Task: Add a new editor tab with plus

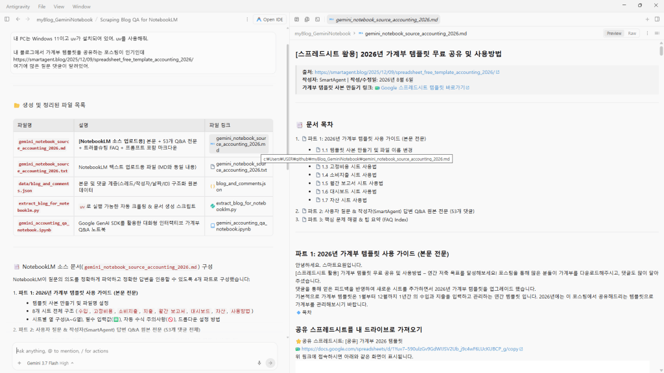Action: pos(647,19)
